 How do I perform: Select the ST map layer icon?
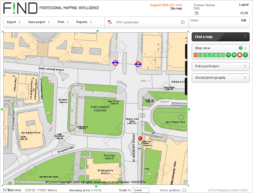tap(204, 55)
